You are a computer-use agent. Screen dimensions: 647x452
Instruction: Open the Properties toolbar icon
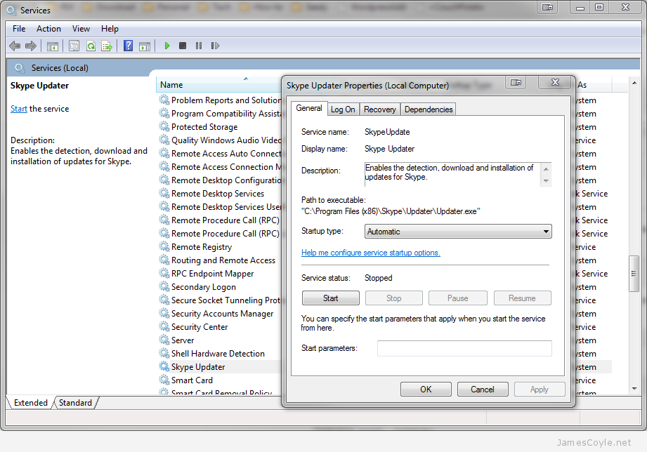(x=74, y=46)
